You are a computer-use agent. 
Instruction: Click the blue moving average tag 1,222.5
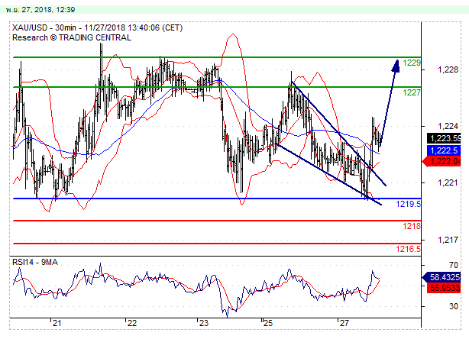pyautogui.click(x=444, y=150)
